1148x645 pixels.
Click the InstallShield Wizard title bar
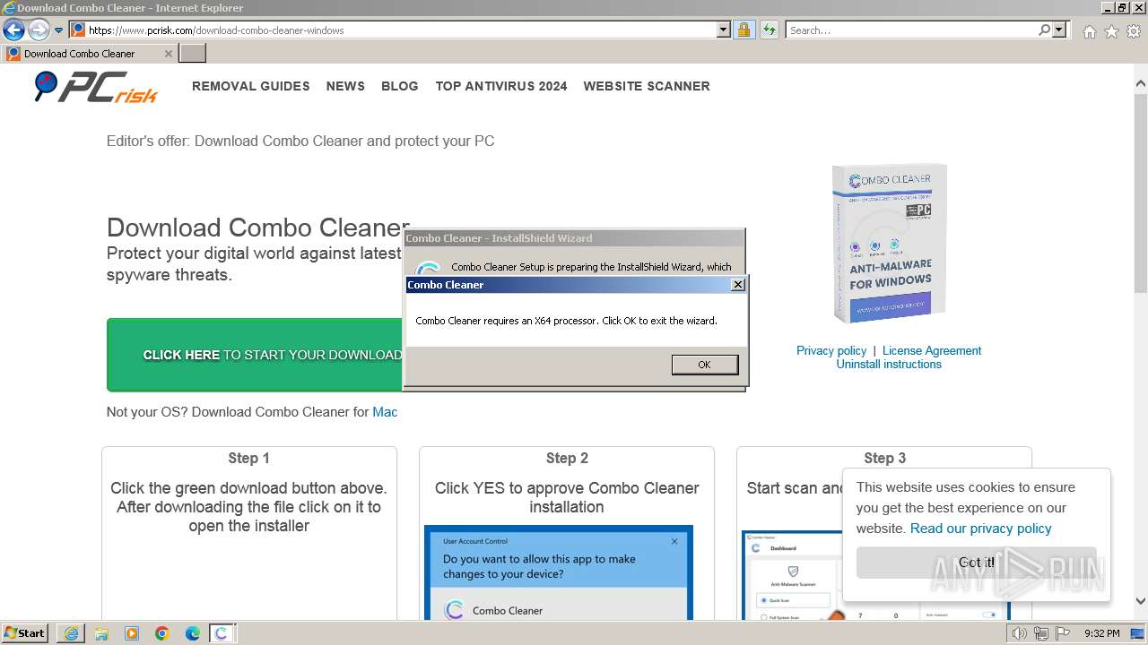tap(574, 238)
